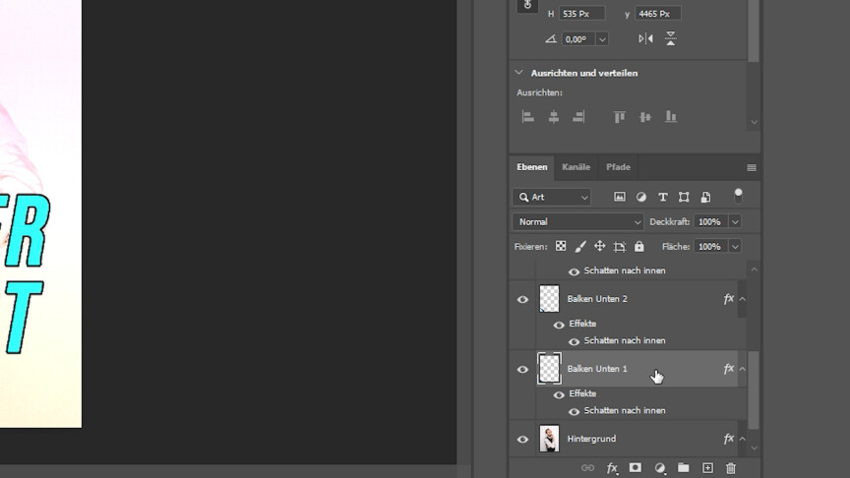Click the flip vertical icon
Screen dimensions: 850x478
coord(670,38)
